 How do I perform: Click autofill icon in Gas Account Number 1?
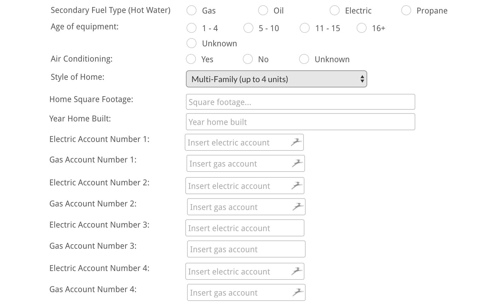[297, 163]
